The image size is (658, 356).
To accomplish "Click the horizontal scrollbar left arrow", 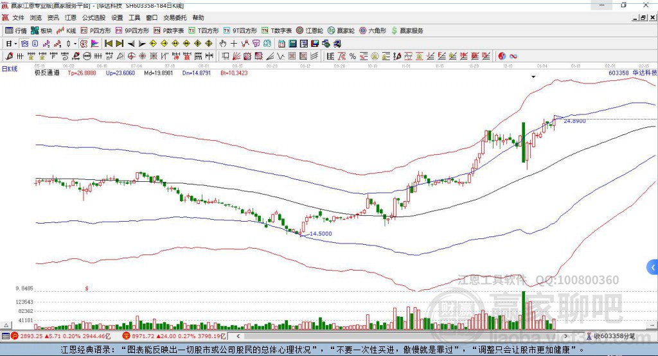I will coord(238,336).
